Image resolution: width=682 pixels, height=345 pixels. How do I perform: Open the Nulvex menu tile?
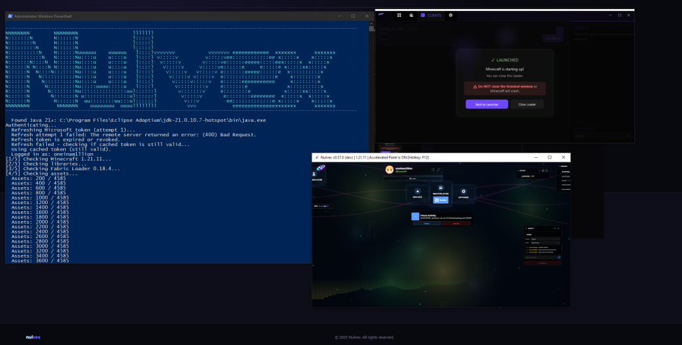(417, 194)
